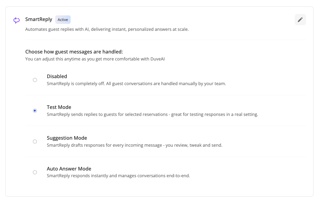This screenshot has height=201, width=318.
Task: Click the "Disabled" option label
Action: [57, 76]
